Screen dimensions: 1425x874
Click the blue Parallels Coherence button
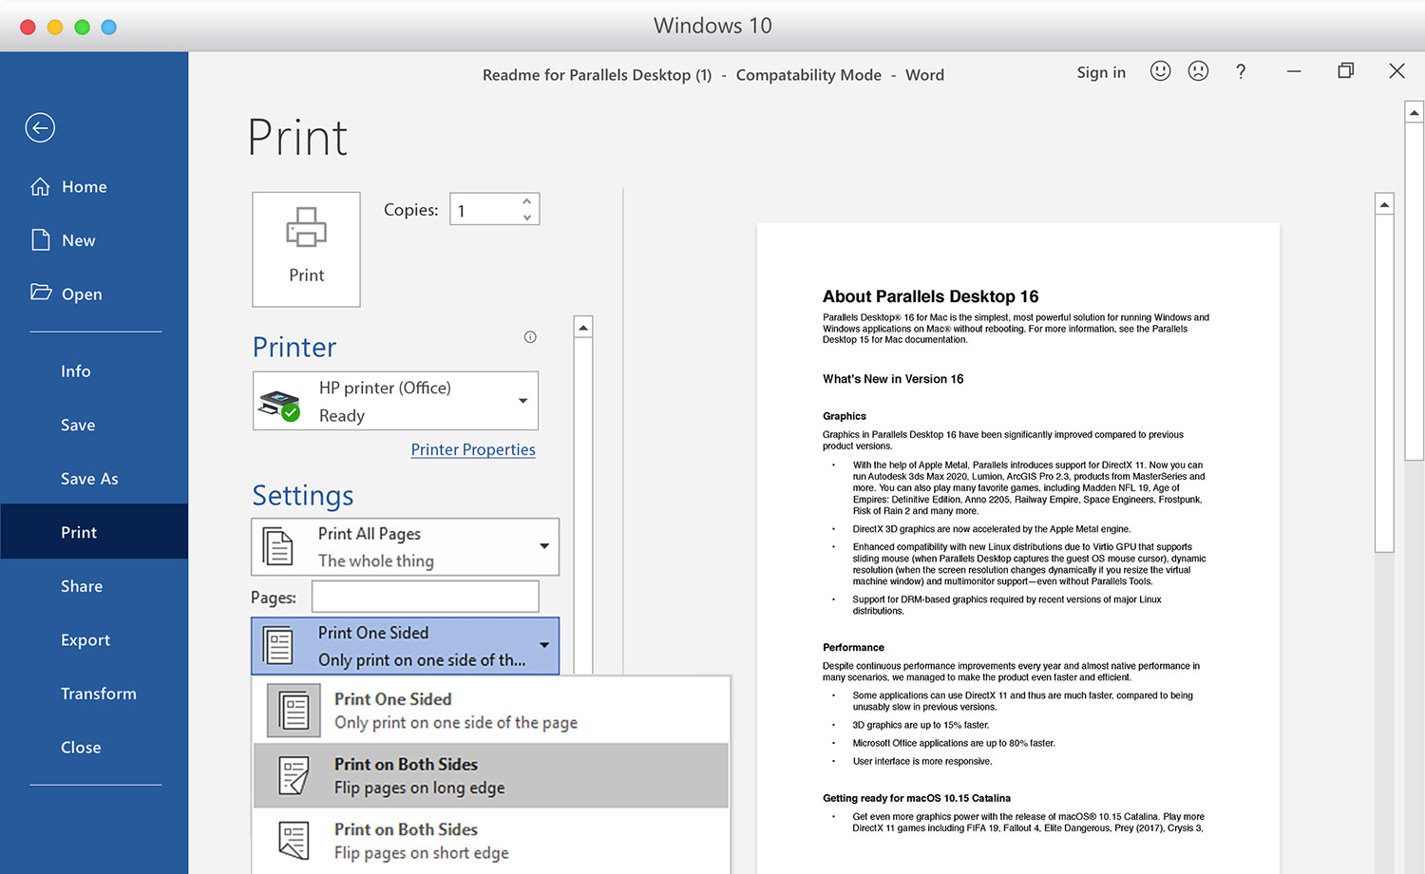click(x=108, y=27)
